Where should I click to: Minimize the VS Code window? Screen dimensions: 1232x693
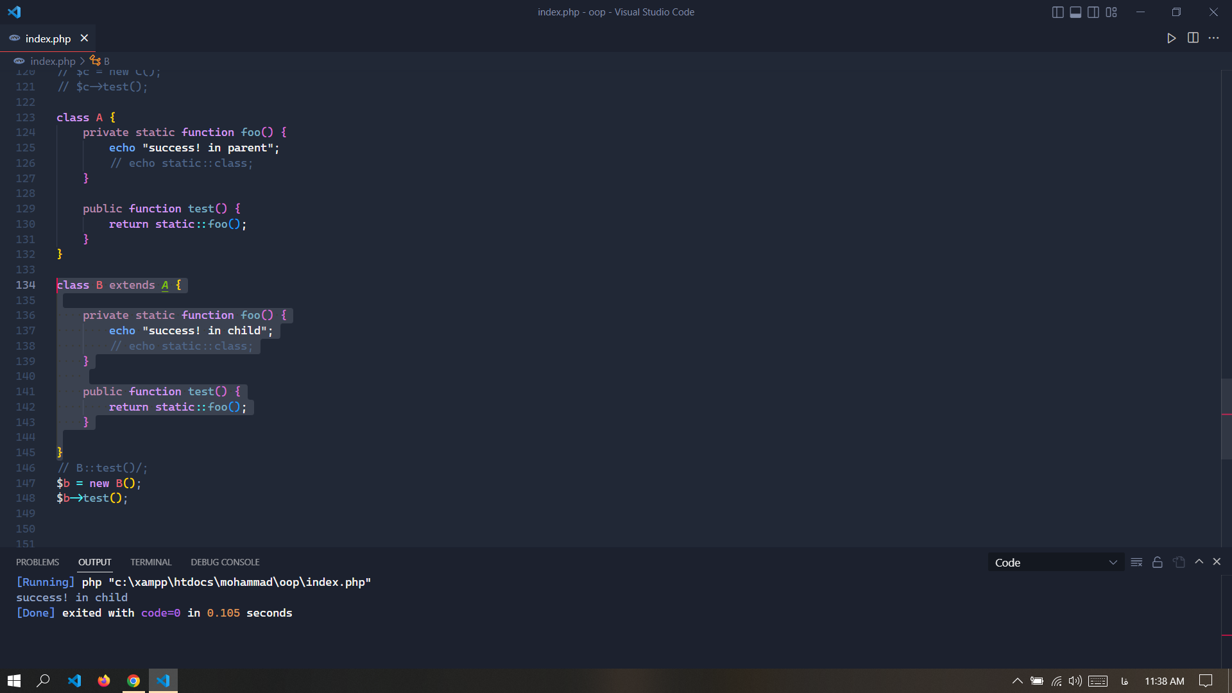1140,12
